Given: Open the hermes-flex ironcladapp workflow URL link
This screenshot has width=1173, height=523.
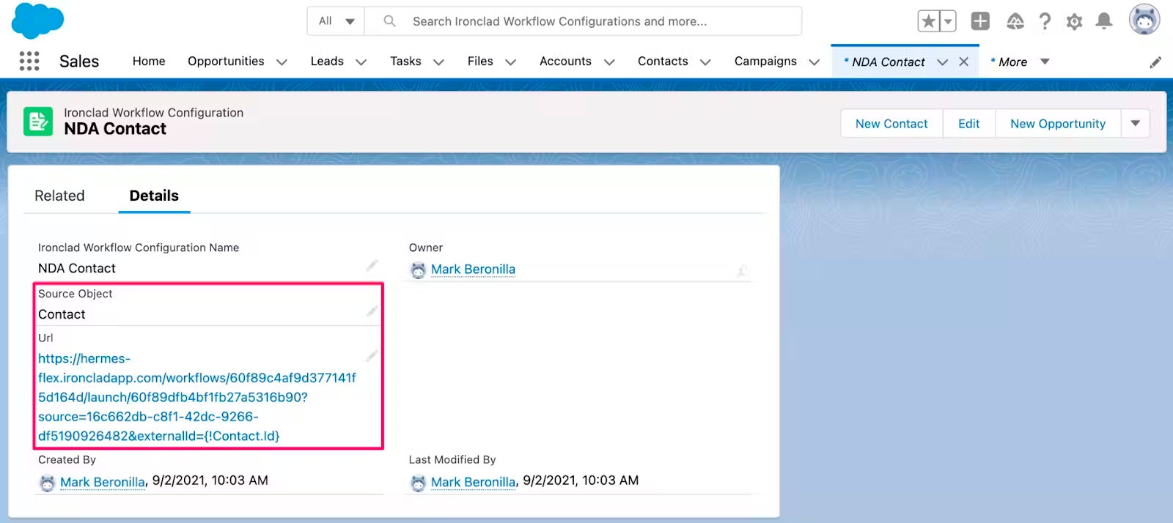Looking at the screenshot, I should [197, 397].
